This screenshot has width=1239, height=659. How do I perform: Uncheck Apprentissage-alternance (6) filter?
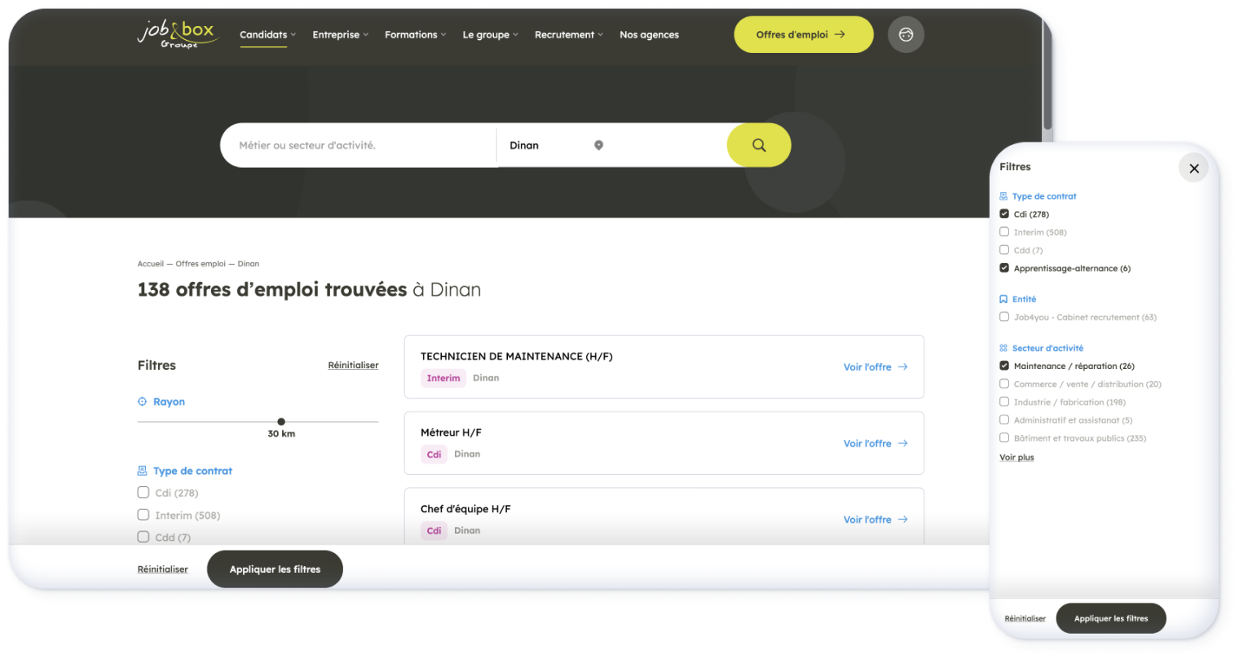click(x=1004, y=268)
